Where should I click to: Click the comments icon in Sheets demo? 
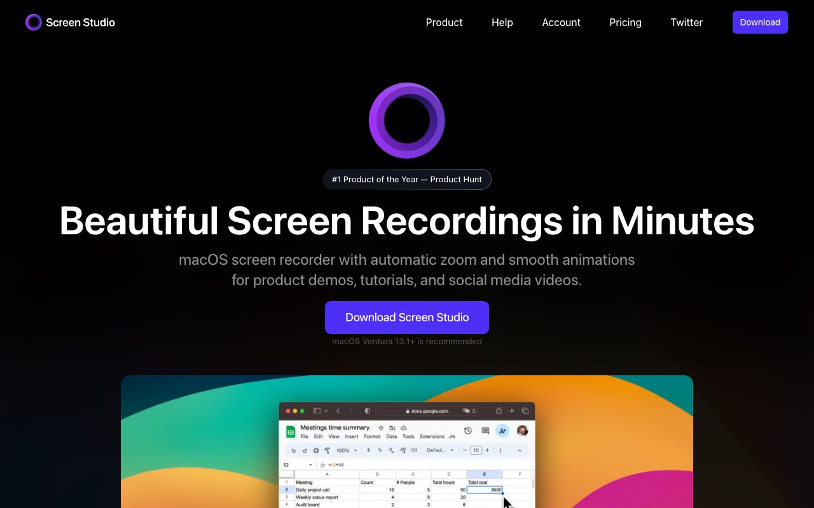(485, 431)
